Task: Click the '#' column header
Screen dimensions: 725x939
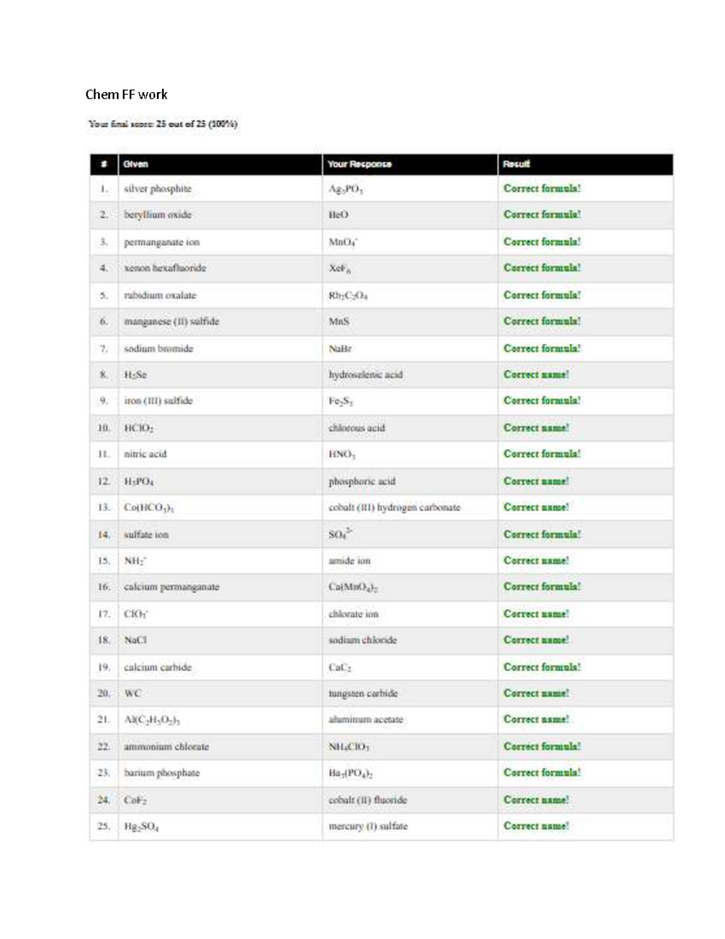Action: click(104, 164)
